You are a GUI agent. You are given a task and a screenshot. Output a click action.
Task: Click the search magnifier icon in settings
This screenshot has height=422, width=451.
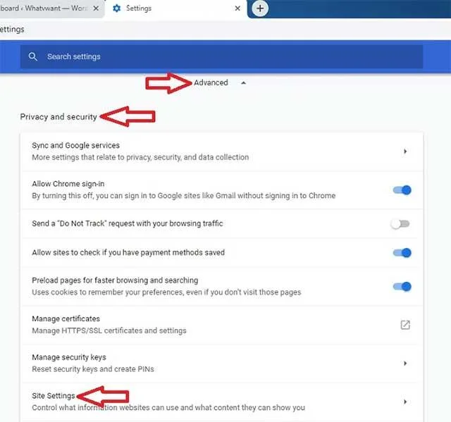tap(33, 56)
